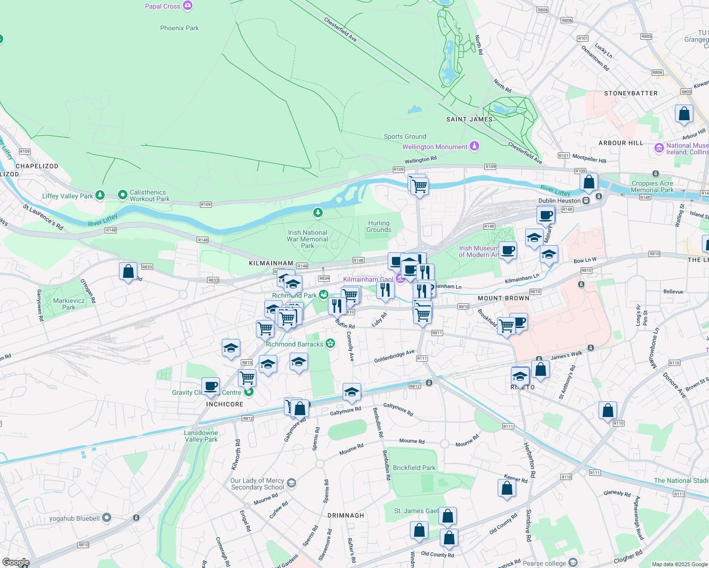
Task: Select the MOUNT BROWN label
Action: click(503, 298)
